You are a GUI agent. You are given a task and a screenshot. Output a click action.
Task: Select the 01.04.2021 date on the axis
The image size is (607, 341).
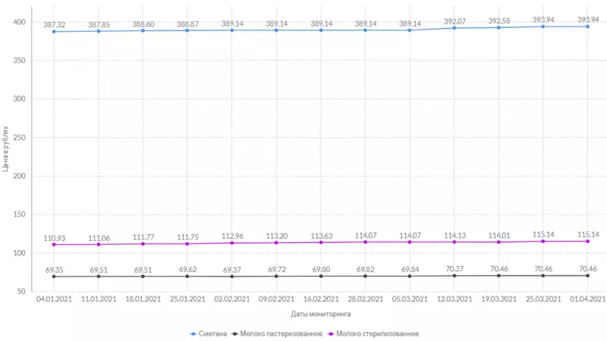tap(587, 299)
